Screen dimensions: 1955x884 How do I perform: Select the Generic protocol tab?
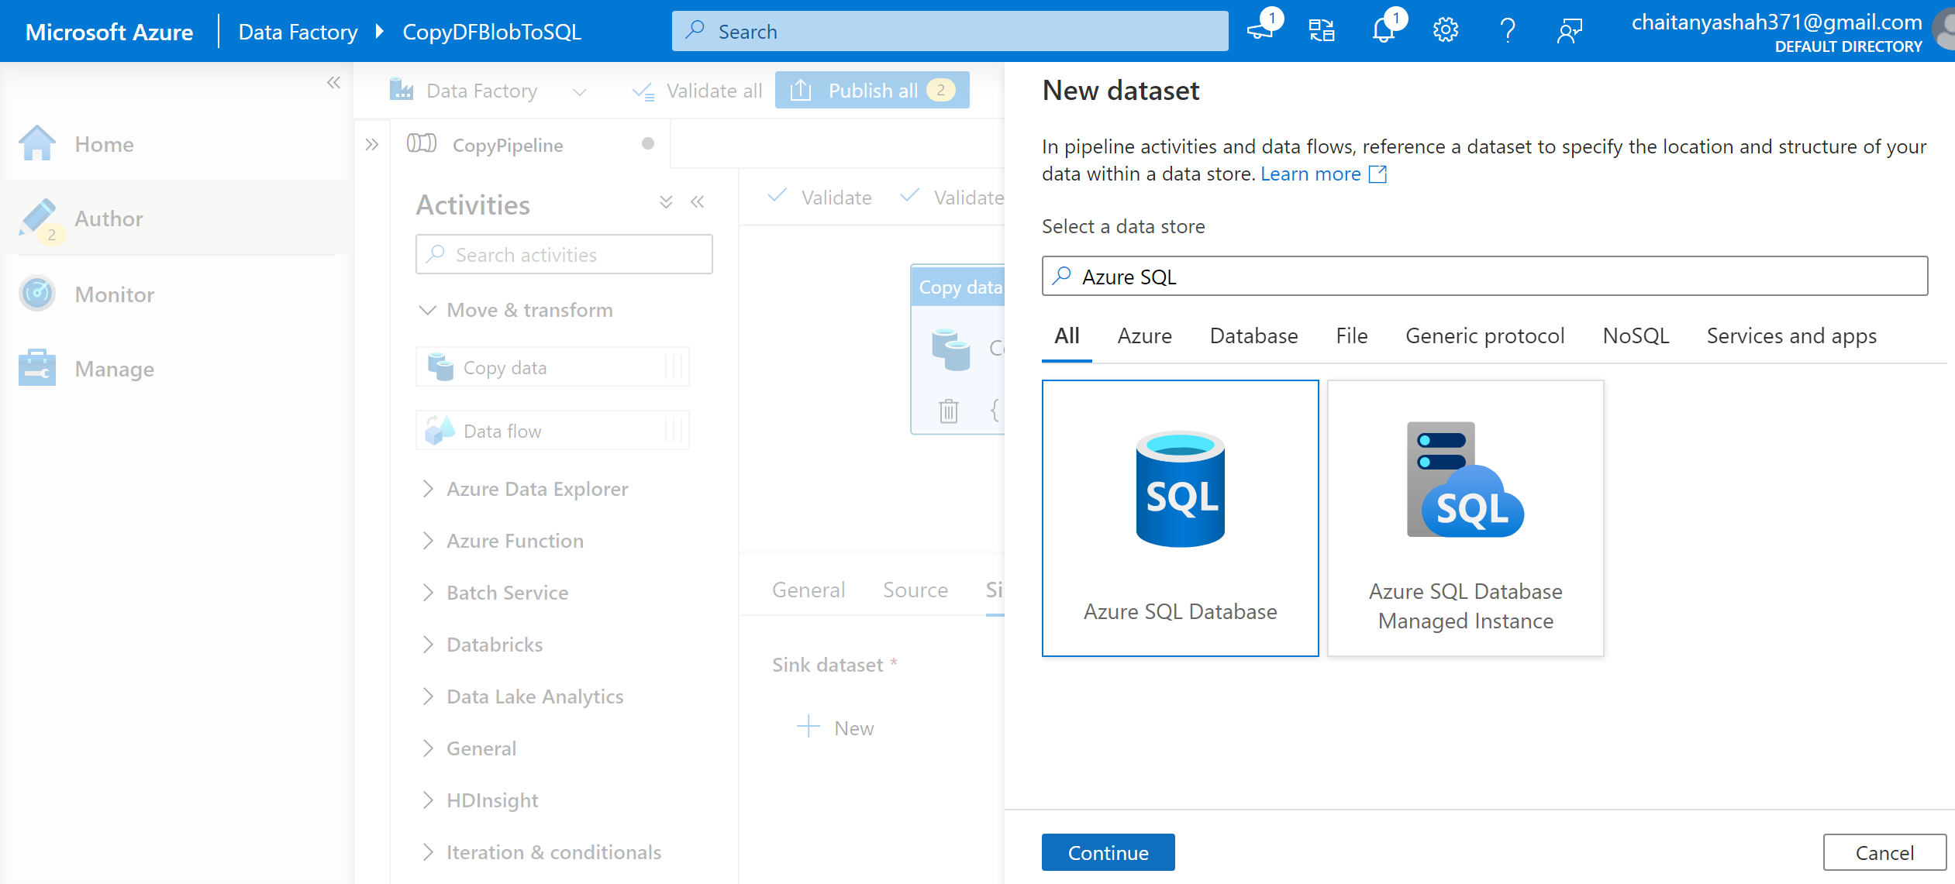pyautogui.click(x=1484, y=335)
